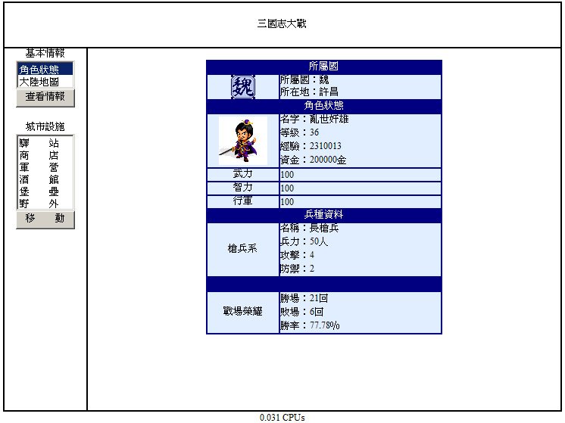Click the 所屬國：魏 text
The width and height of the screenshot is (565, 423).
click(304, 79)
